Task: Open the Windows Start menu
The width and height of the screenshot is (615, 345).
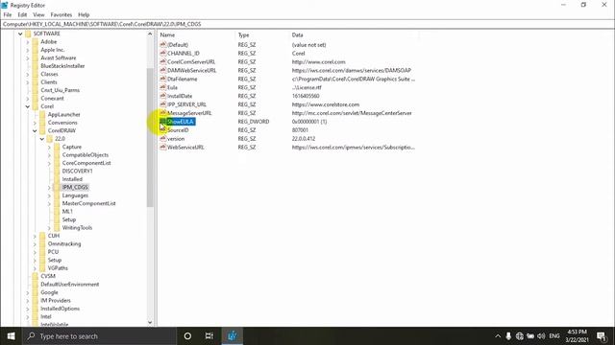Action: point(11,336)
